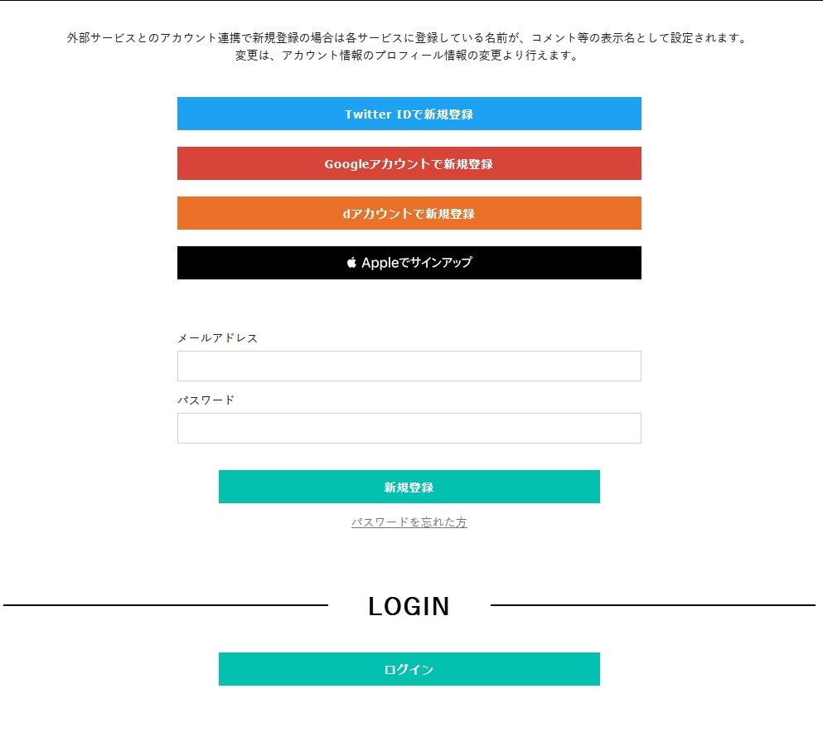Click the パスワード field label

coord(206,400)
